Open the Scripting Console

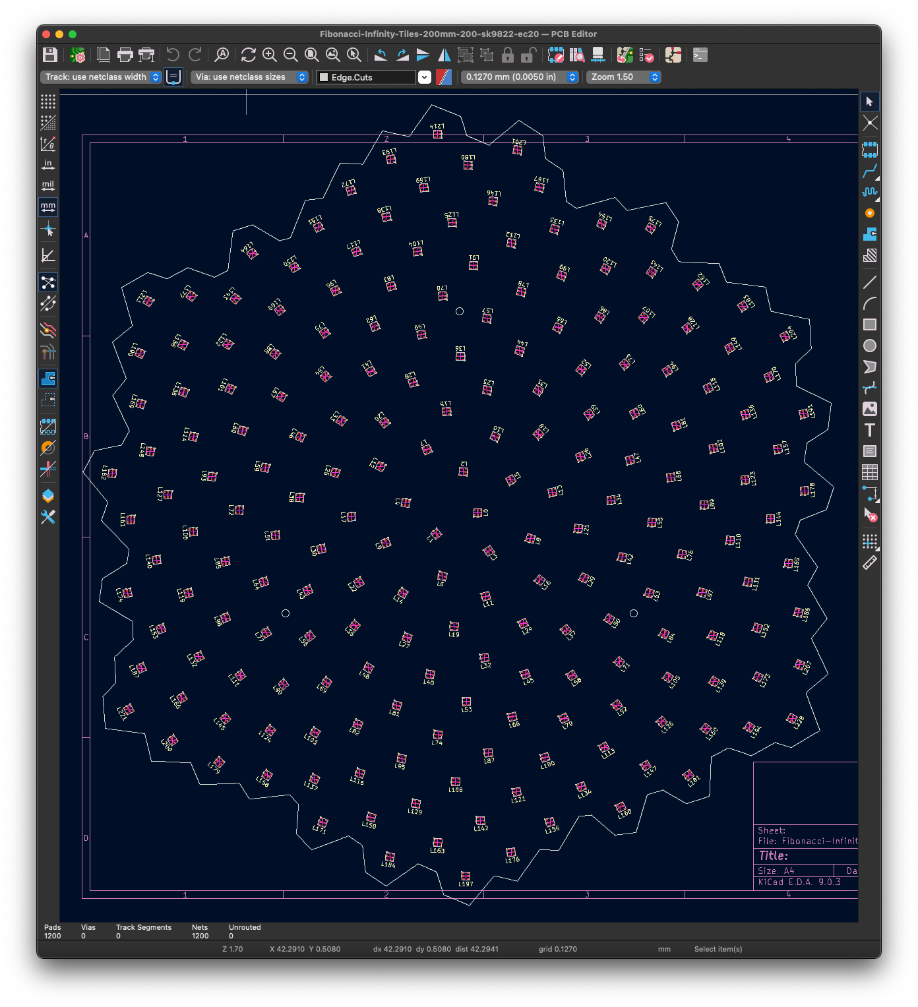700,55
